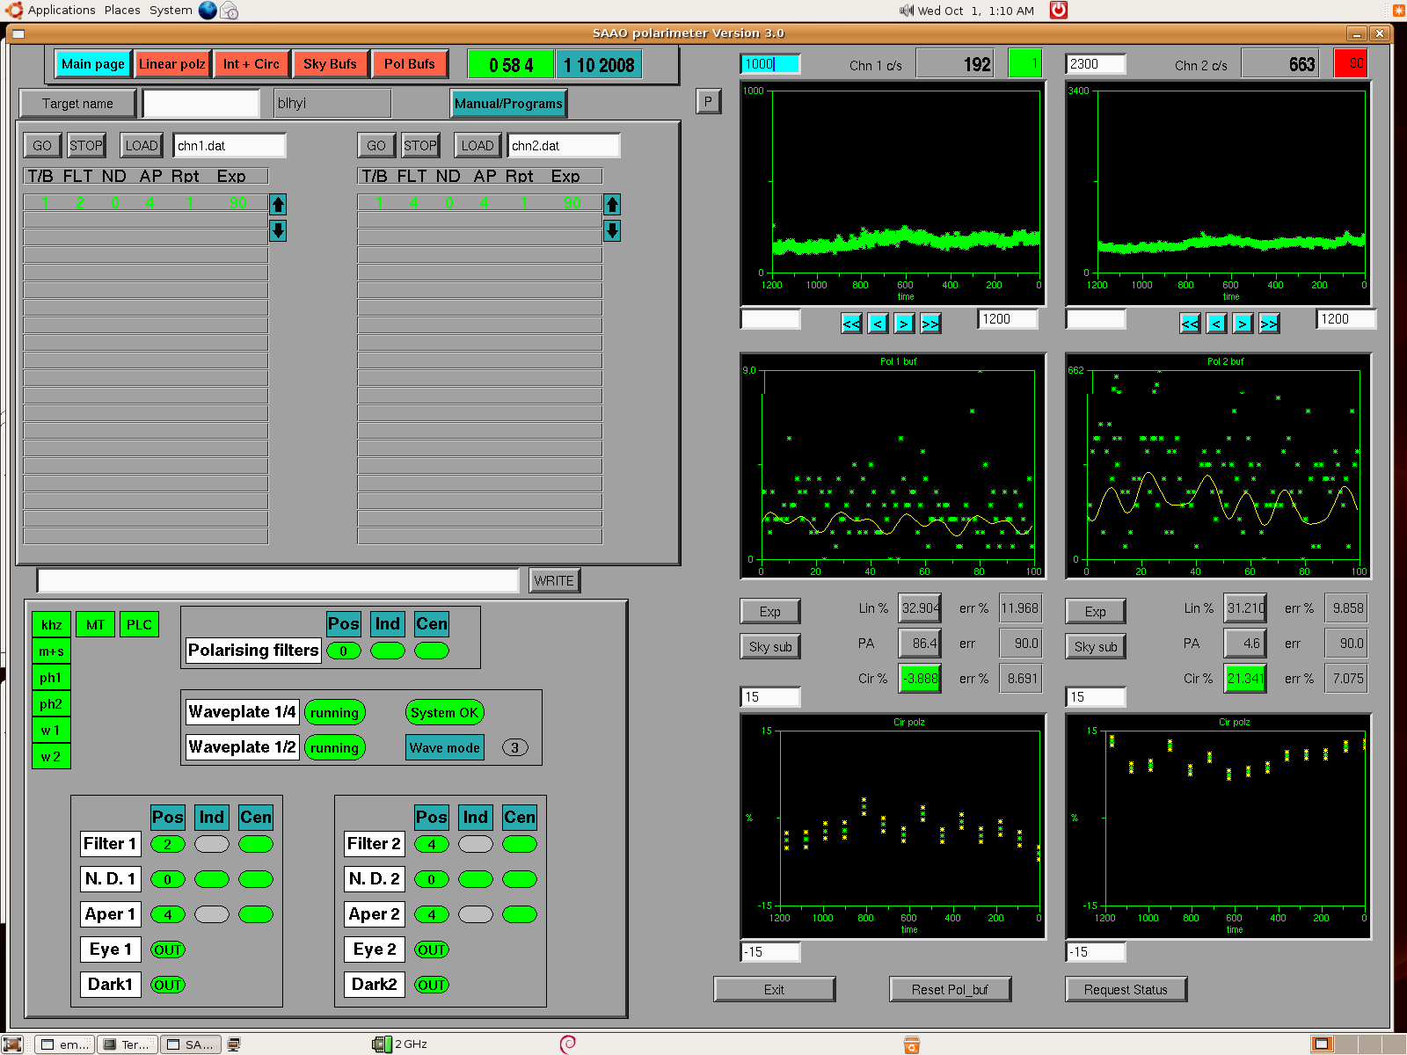The height and width of the screenshot is (1055, 1407).
Task: Click the CPU frequency 2 GHz monitor icon
Action: (x=382, y=1044)
